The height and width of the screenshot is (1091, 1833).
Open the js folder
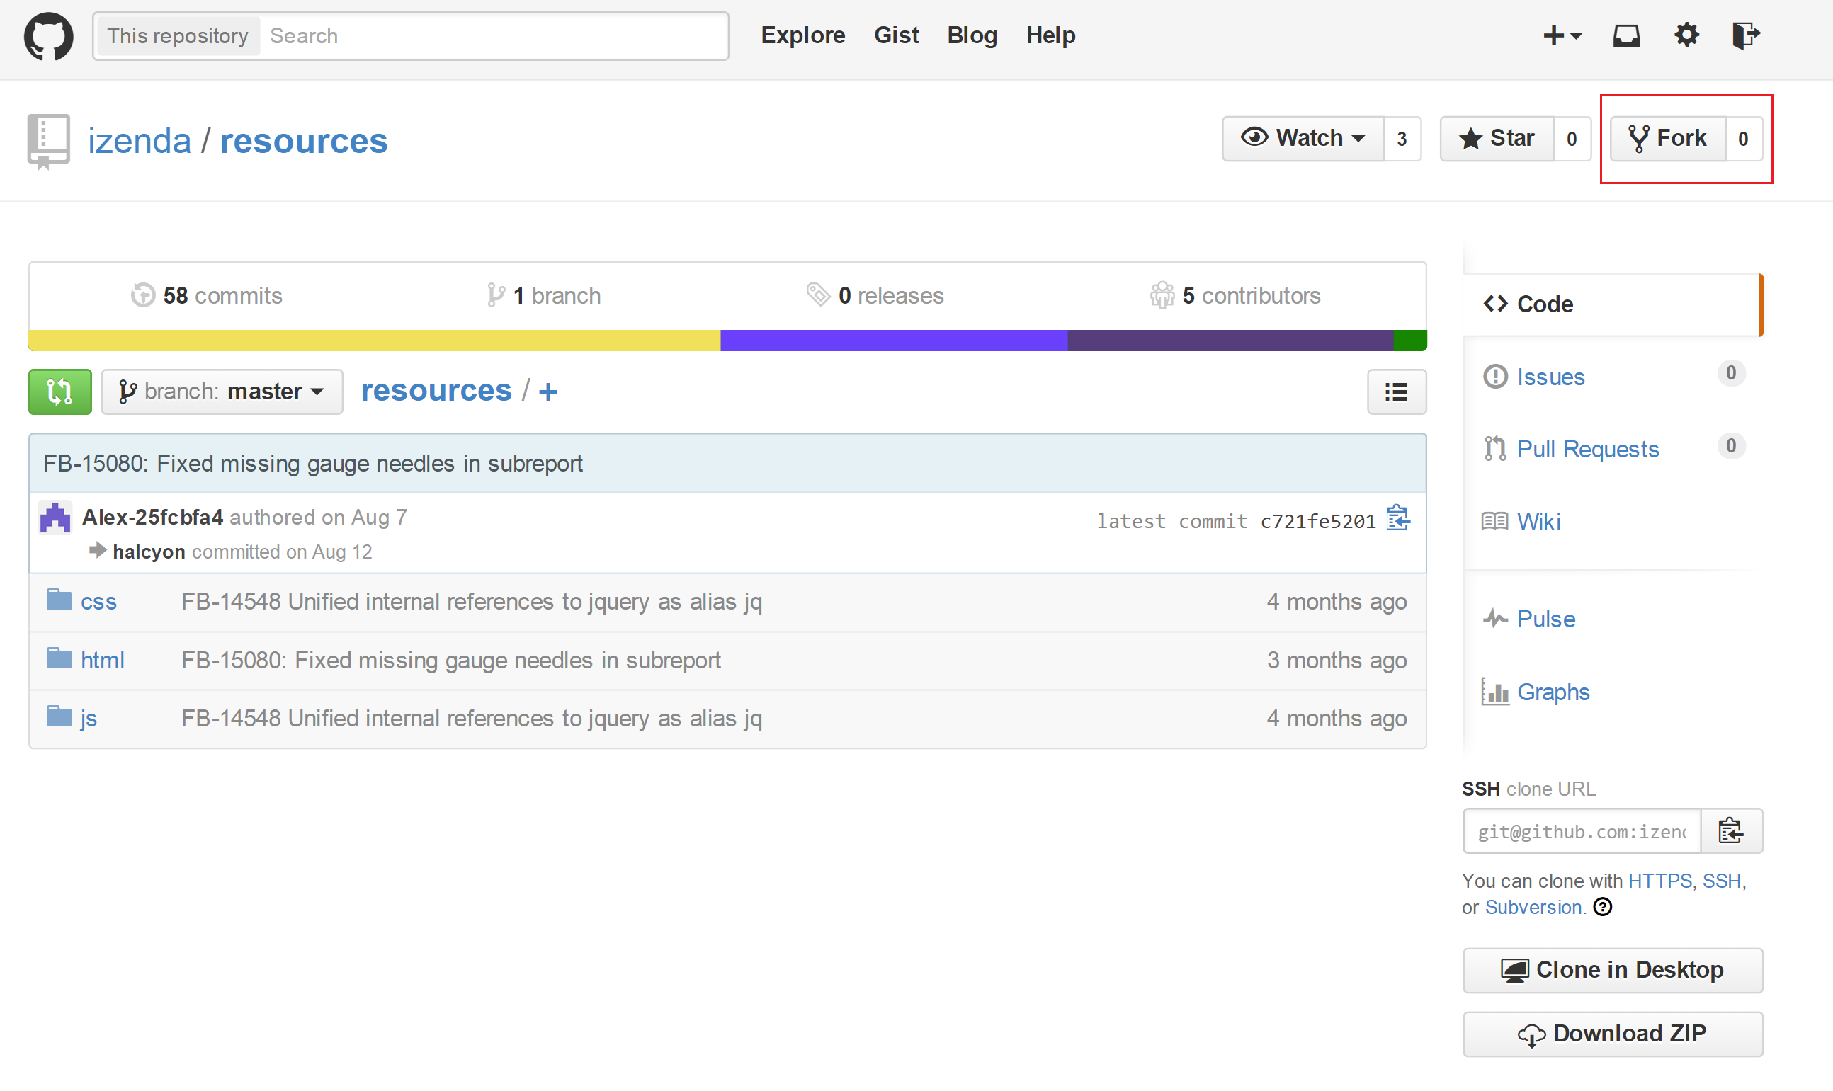point(89,719)
